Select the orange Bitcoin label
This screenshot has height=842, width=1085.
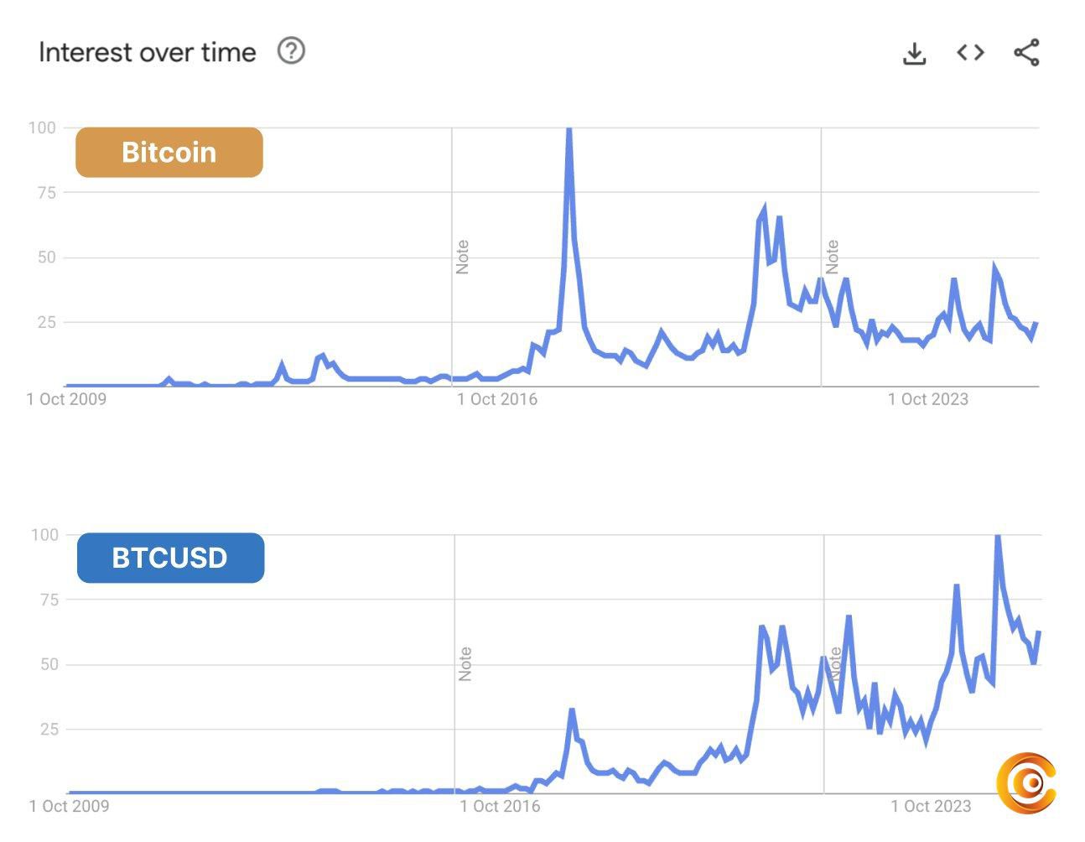[169, 152]
